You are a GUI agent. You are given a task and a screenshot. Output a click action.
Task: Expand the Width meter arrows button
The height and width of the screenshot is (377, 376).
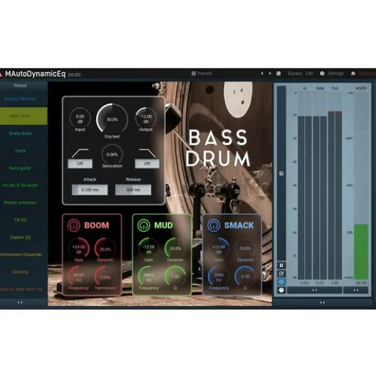pyautogui.click(x=356, y=290)
